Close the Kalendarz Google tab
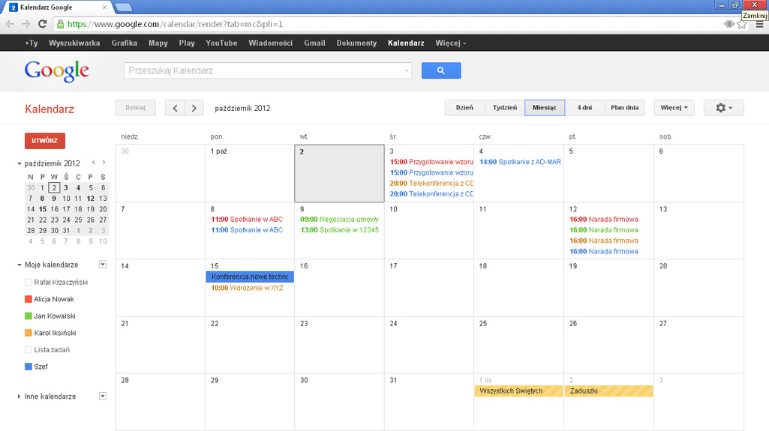769x431 pixels. pos(104,7)
